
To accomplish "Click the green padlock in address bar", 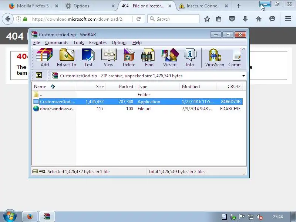I will coord(25,19).
